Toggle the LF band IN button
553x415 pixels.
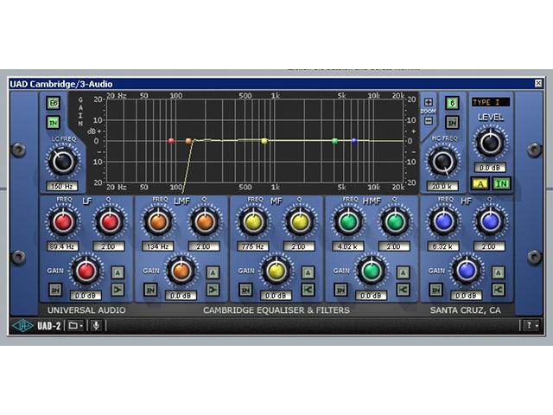[x=55, y=290]
